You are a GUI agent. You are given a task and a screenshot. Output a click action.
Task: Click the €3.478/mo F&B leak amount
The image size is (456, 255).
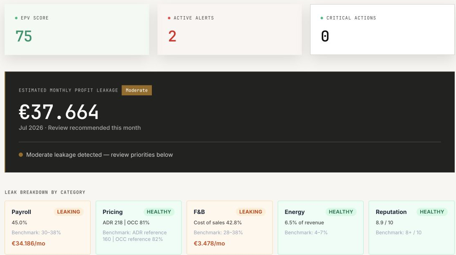coord(209,243)
